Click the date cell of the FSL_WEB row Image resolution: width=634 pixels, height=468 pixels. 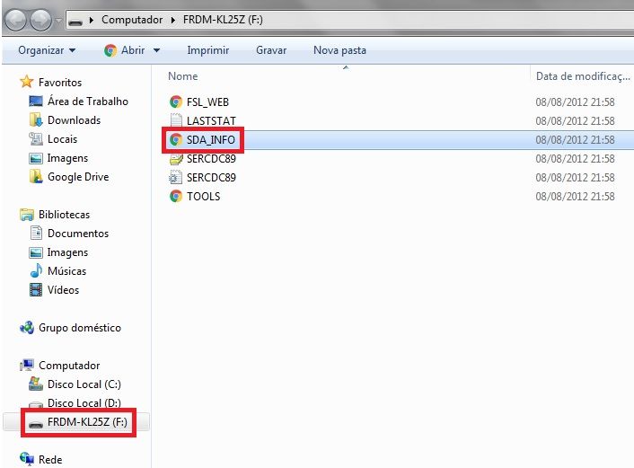(575, 102)
